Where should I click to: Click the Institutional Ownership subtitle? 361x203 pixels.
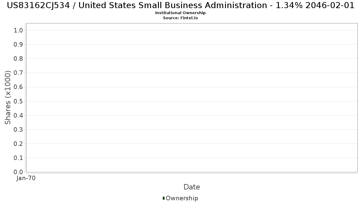180,13
